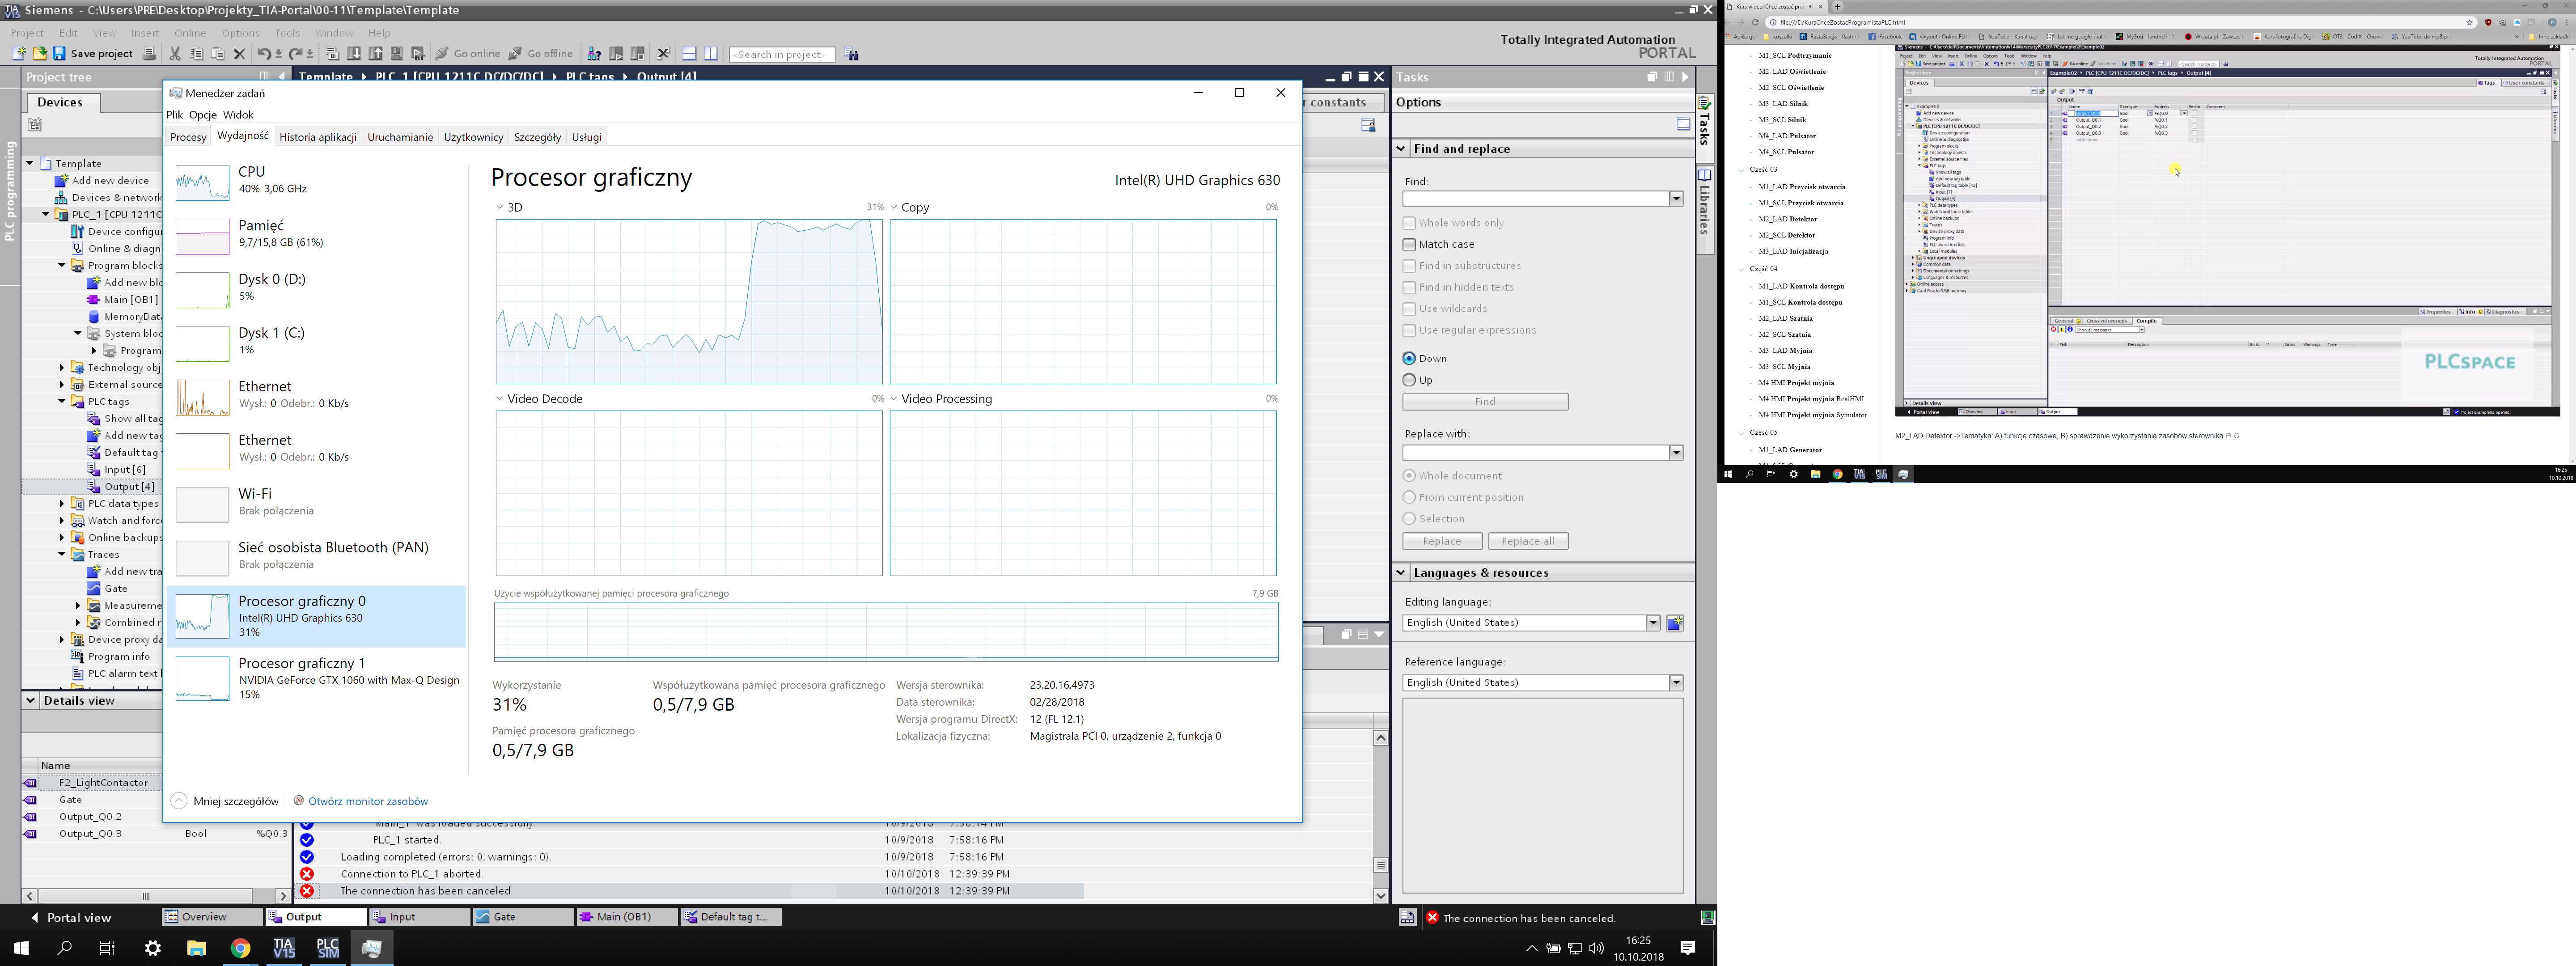The image size is (2576, 966).
Task: Click the Start runtime RT icon
Action: (x=418, y=54)
